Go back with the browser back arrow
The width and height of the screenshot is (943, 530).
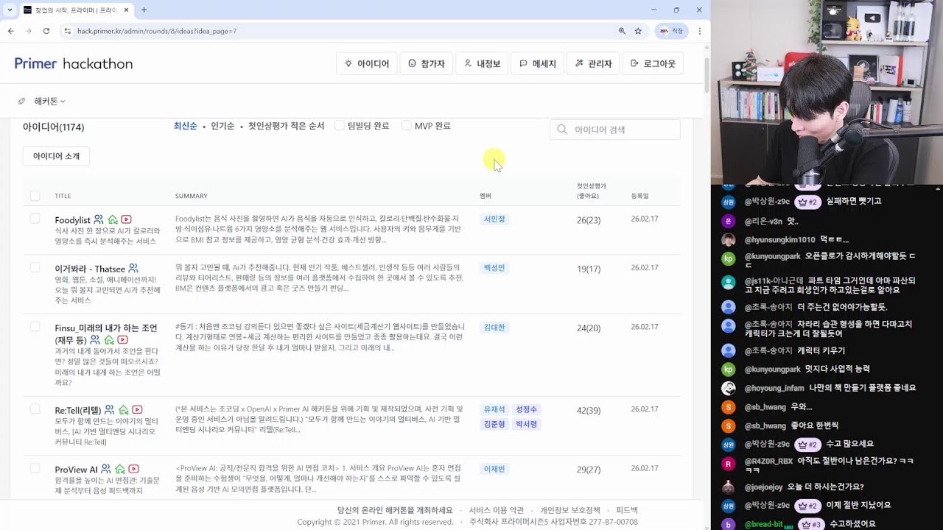click(x=11, y=31)
